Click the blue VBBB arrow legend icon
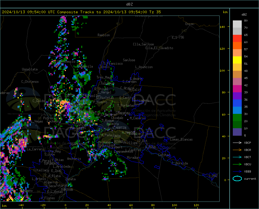 (x=237, y=172)
